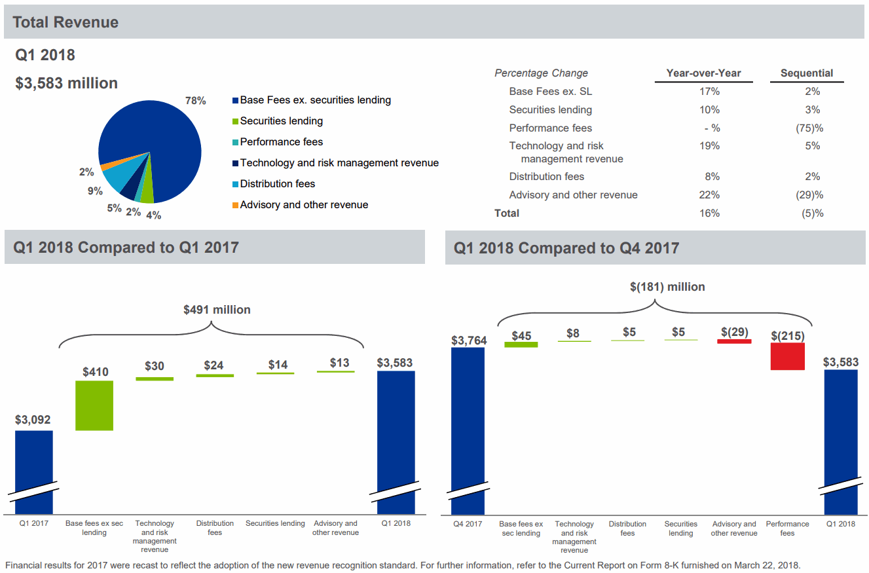
Task: Click 'Securities lending' row label in table
Action: [551, 110]
